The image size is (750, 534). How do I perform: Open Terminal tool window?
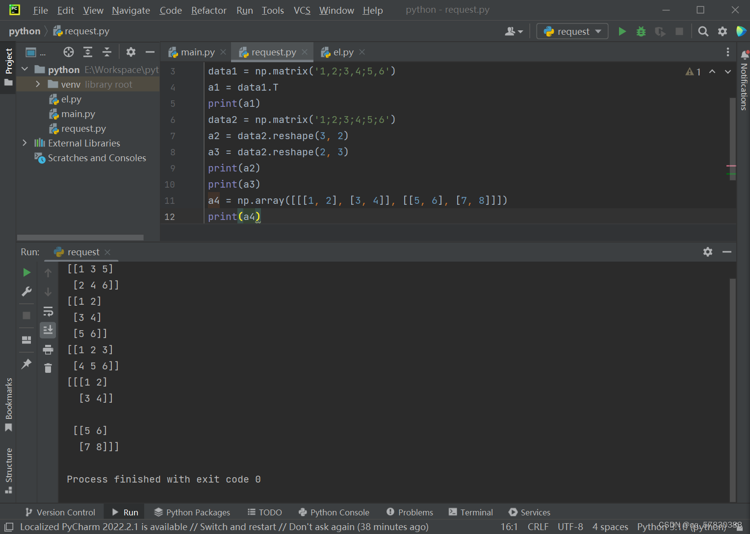click(x=471, y=512)
